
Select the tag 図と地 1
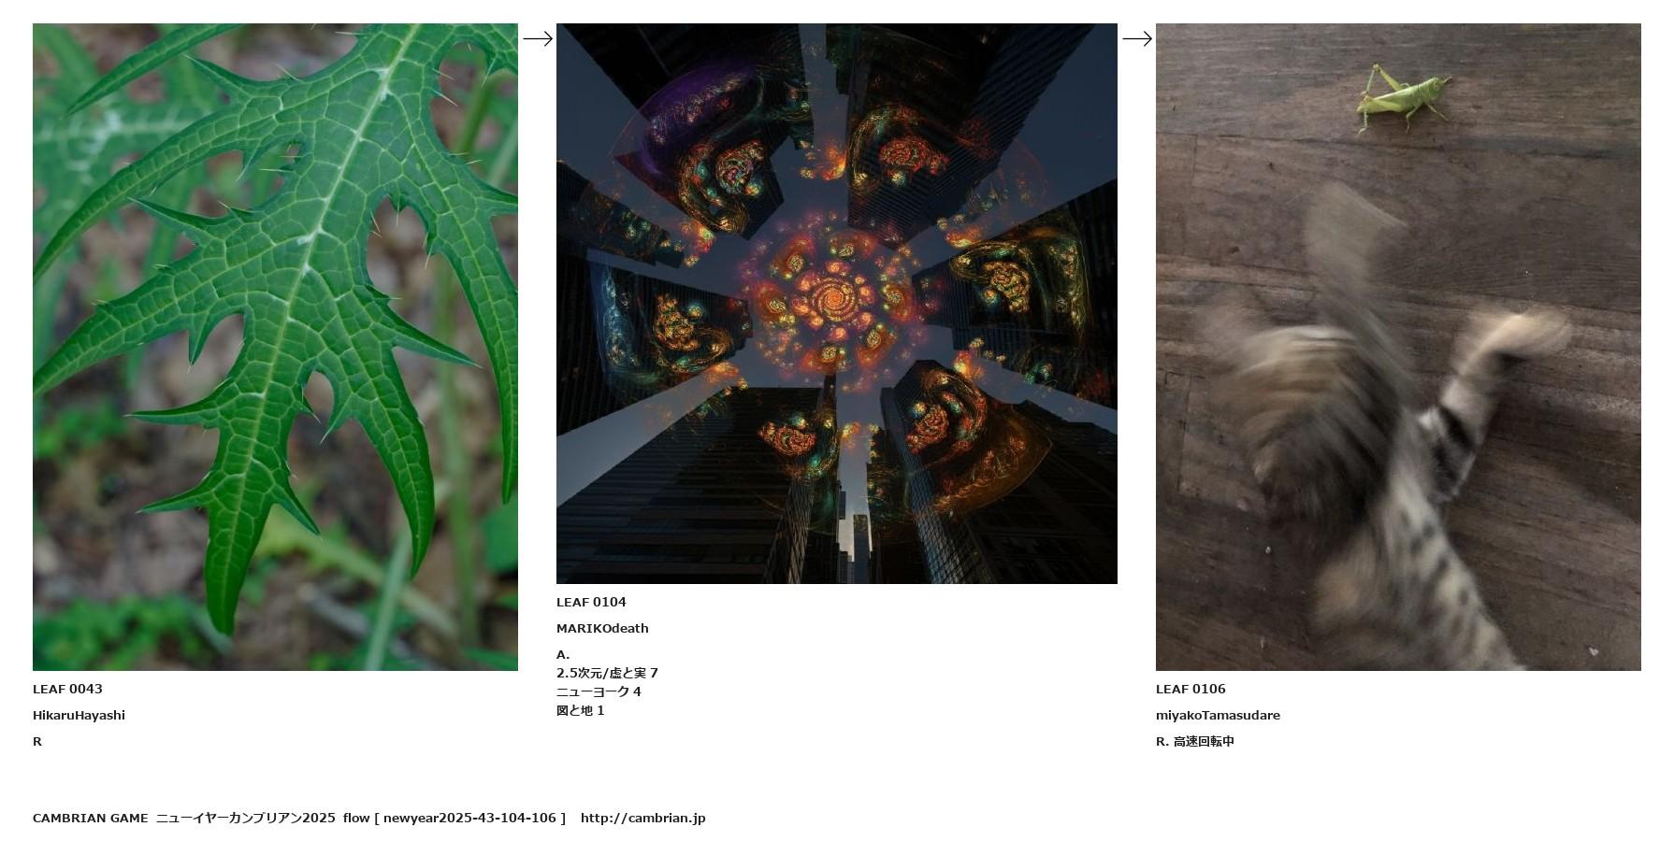[581, 710]
